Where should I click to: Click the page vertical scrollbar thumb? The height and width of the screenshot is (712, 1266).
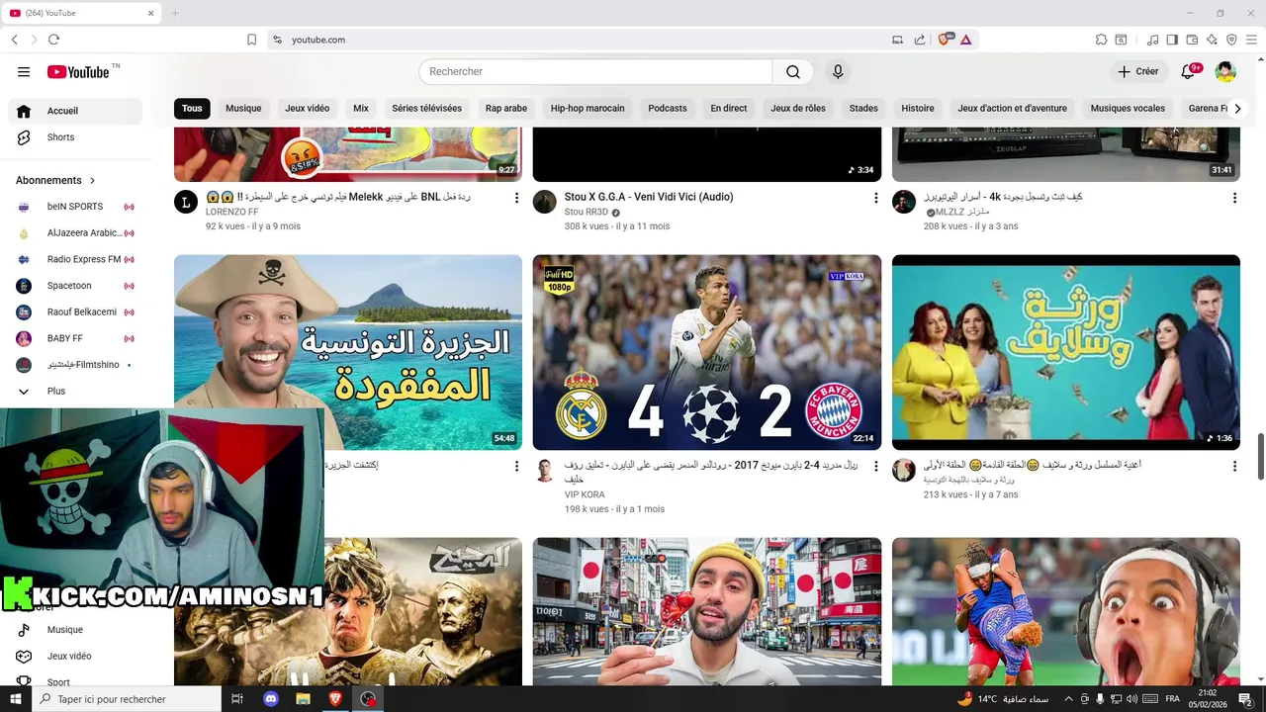1261,456
